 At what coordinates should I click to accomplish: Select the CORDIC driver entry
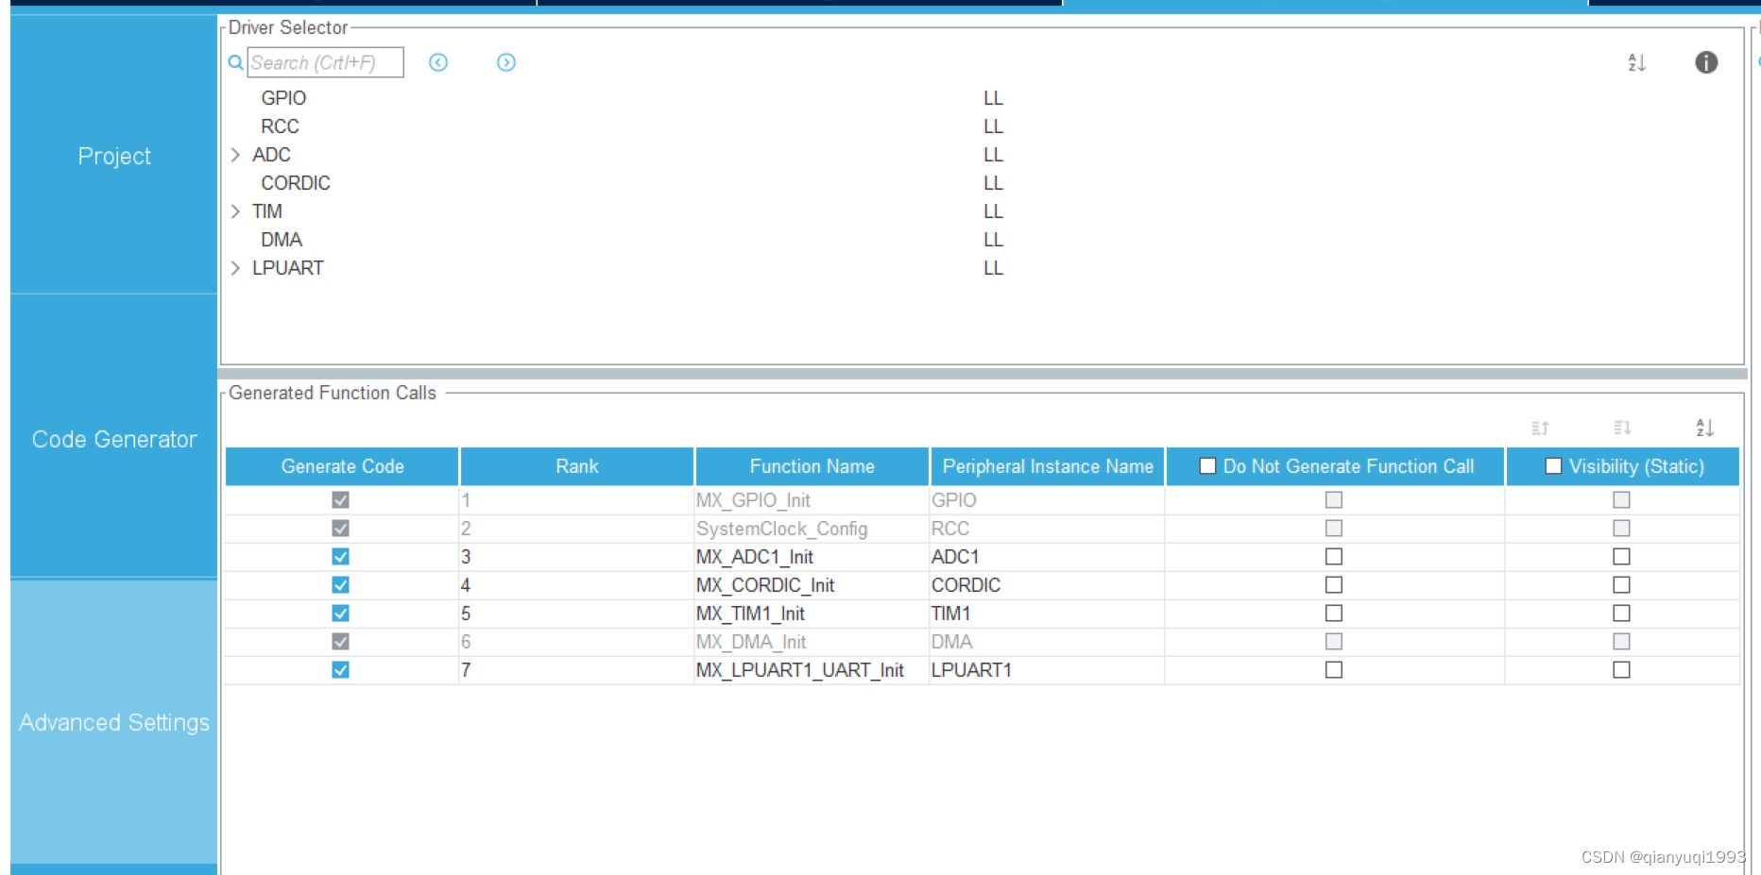pyautogui.click(x=295, y=182)
